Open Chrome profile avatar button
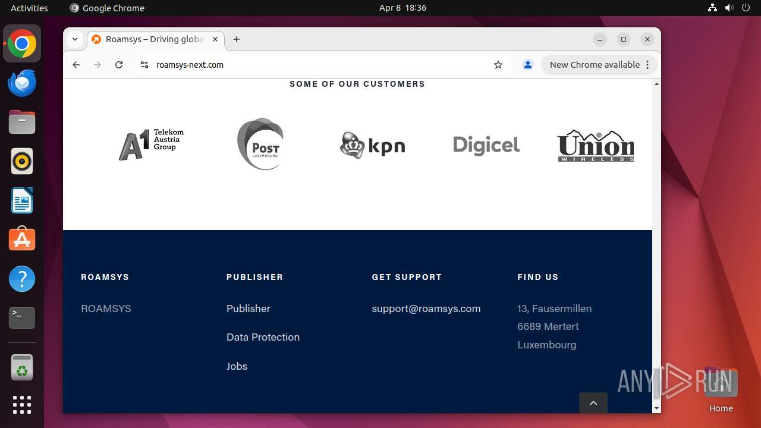 coord(527,65)
